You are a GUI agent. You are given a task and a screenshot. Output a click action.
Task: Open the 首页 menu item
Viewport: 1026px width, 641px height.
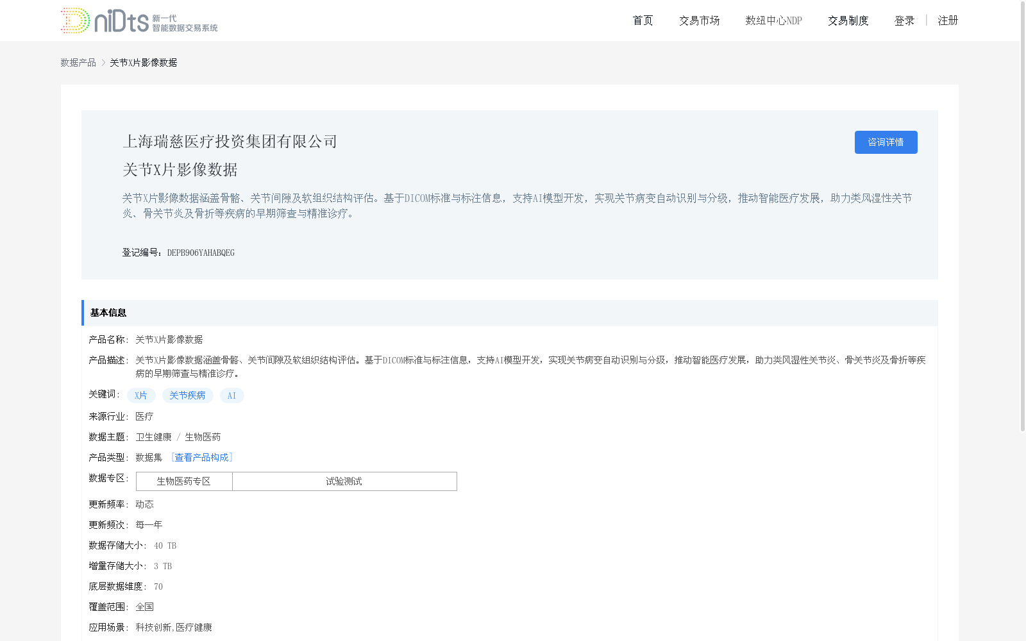pos(643,21)
